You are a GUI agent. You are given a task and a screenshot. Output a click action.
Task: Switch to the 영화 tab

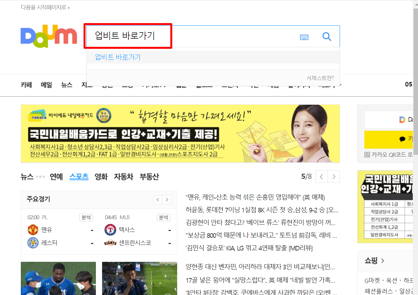[101, 177]
